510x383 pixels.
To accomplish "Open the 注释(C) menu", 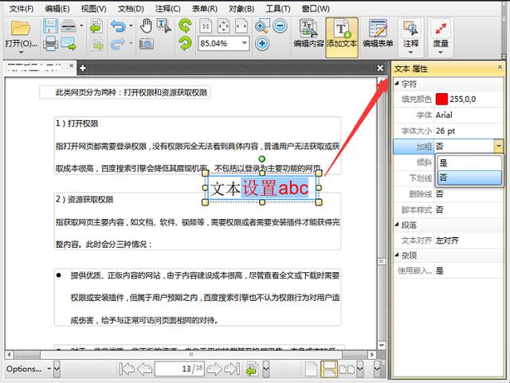I will [x=168, y=9].
